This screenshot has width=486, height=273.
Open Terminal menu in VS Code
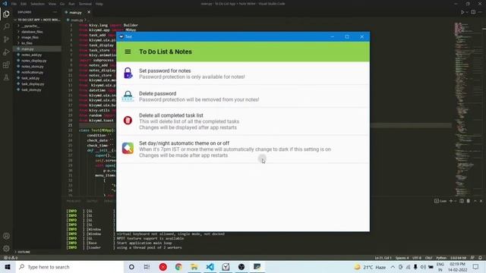tap(85, 4)
